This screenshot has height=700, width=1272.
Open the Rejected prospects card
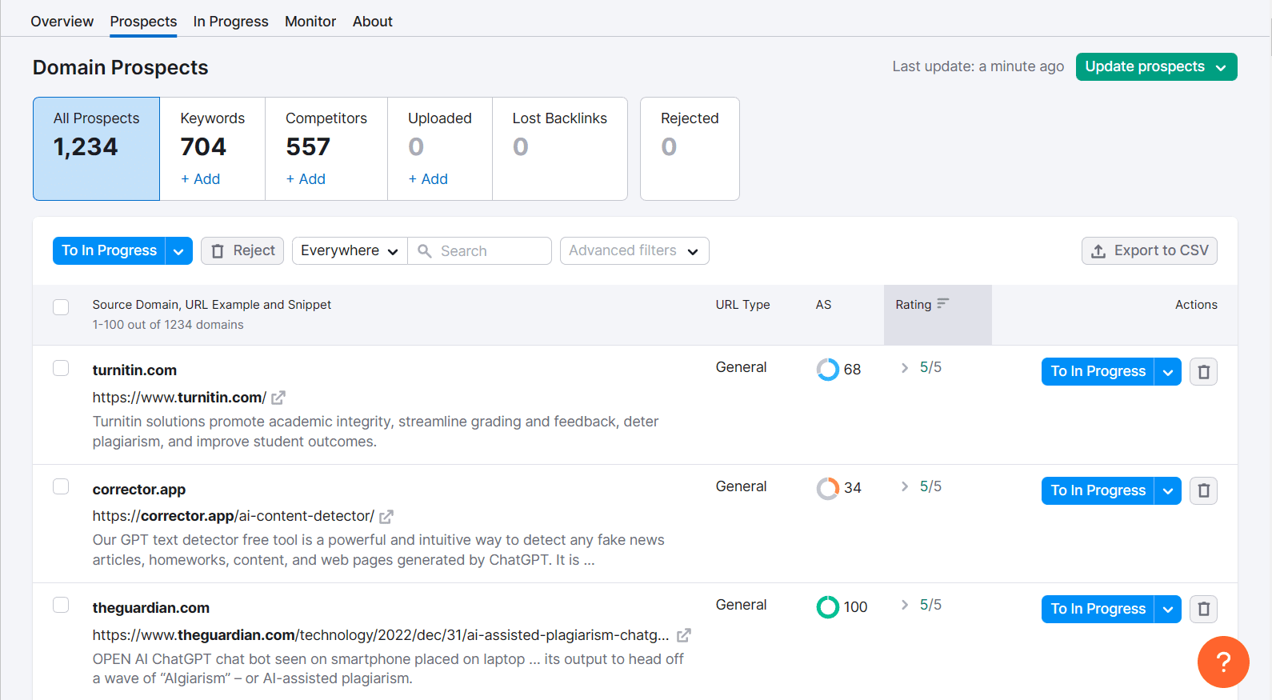[x=690, y=149]
